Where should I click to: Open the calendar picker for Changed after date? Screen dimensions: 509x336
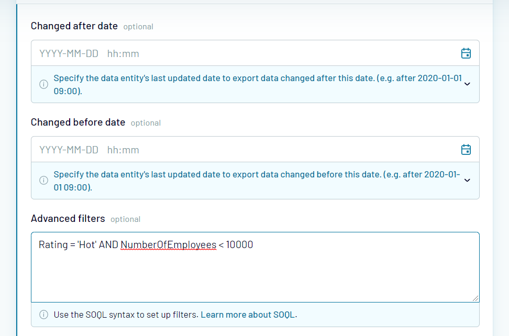click(x=466, y=52)
